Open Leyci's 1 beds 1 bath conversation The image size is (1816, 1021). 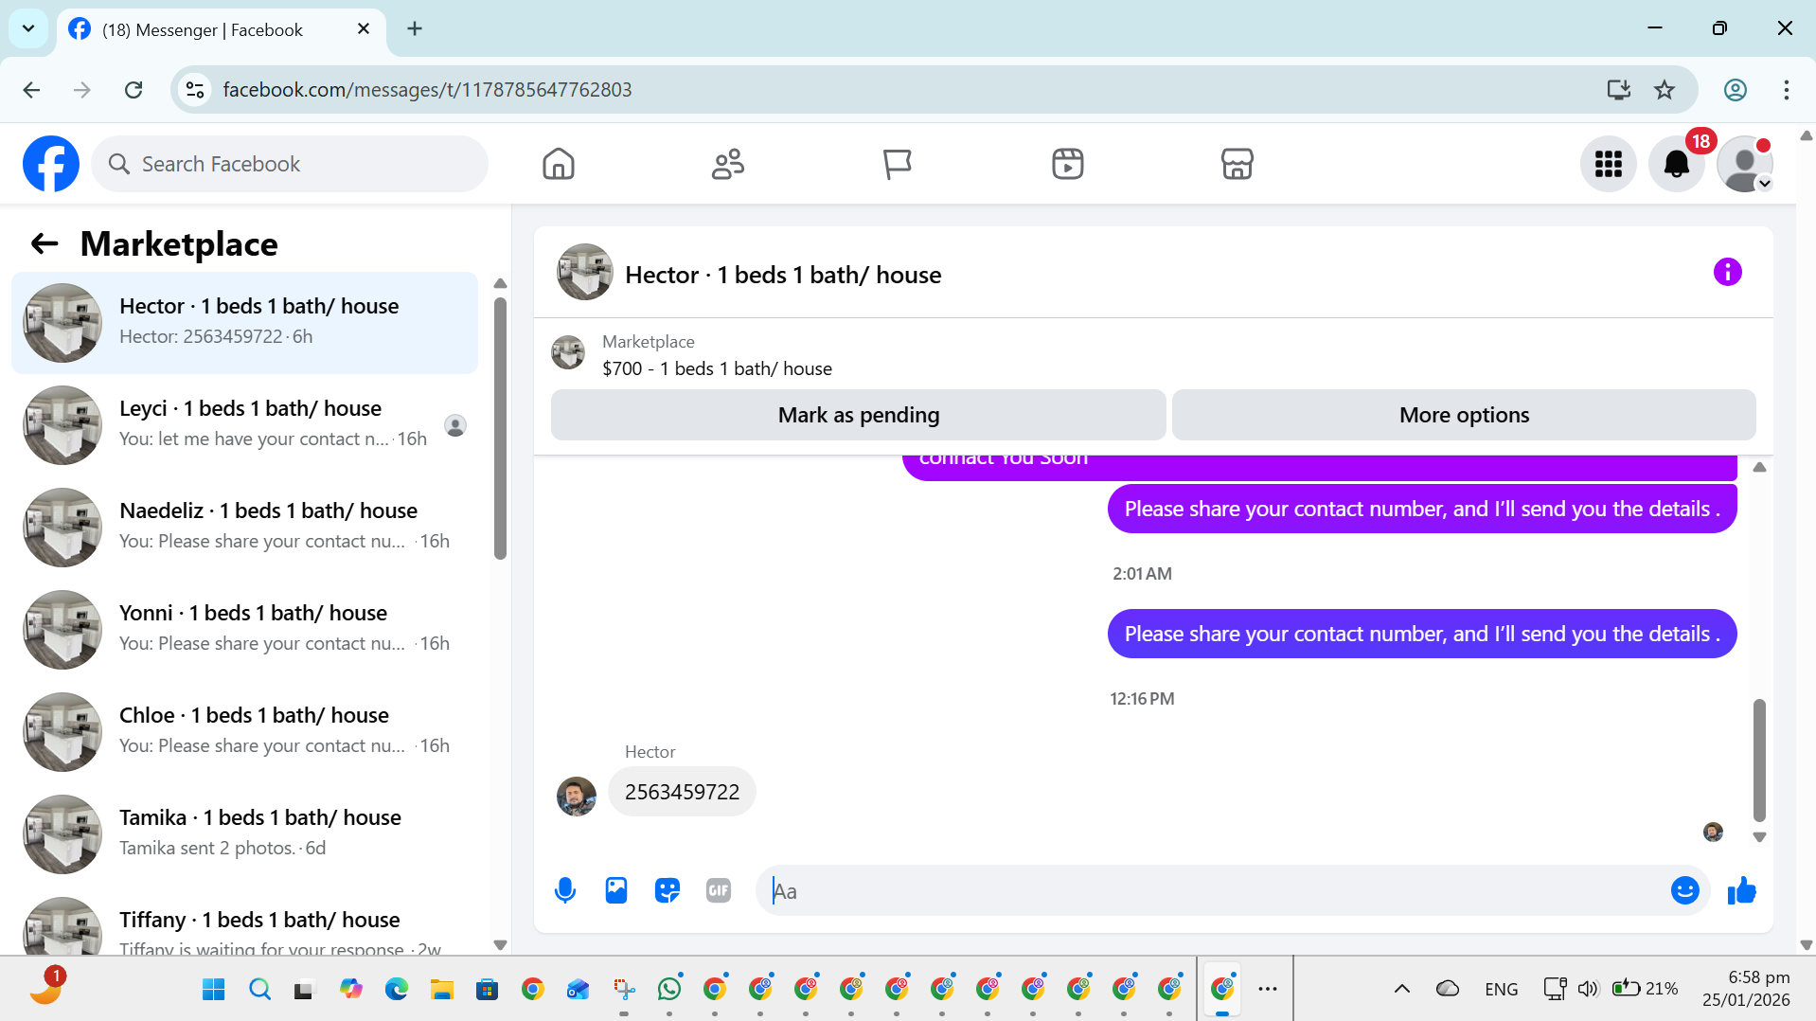(244, 424)
